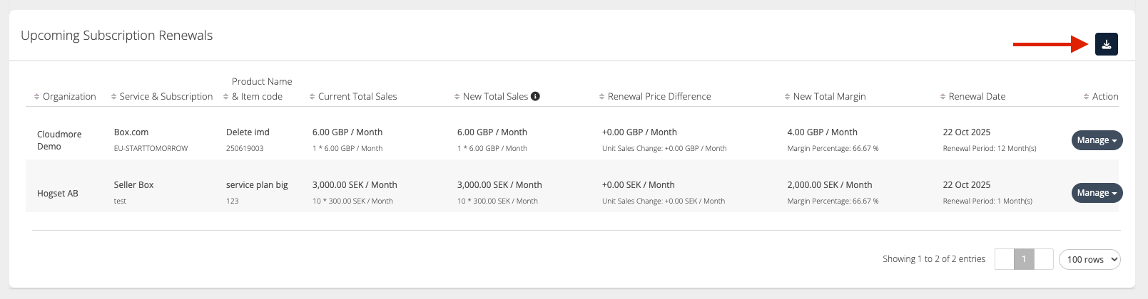Screen dimensions: 1148x299
Task: Click the previous page pagination button
Action: [x=1004, y=259]
